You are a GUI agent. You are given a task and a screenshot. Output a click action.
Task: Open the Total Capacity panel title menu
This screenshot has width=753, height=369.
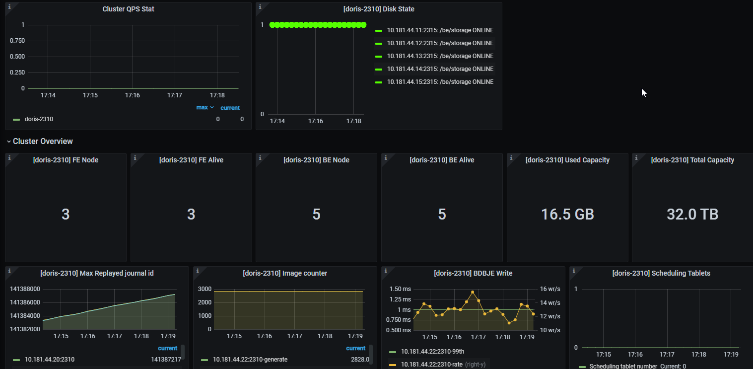click(692, 160)
